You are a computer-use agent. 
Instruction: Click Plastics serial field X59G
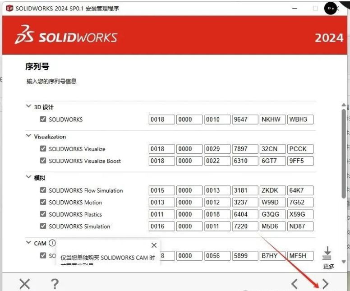300,214
